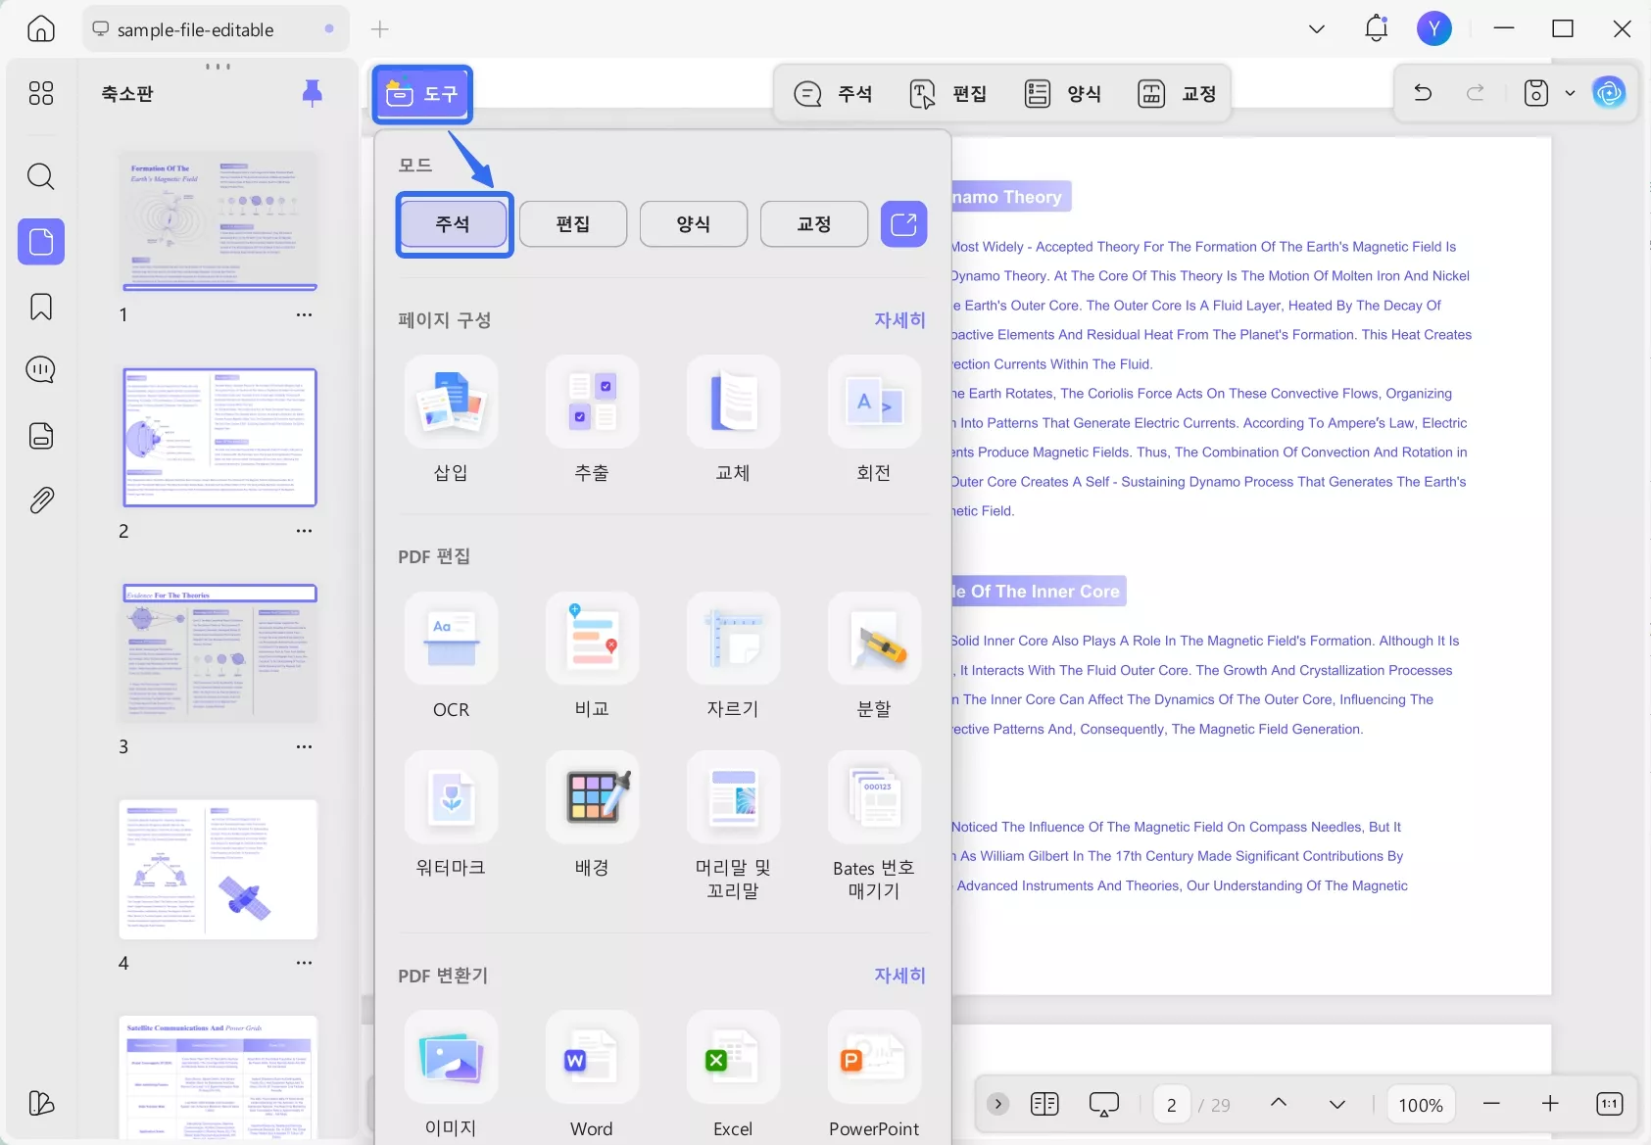Open the 100% zoom level dropdown
The width and height of the screenshot is (1651, 1145).
pyautogui.click(x=1421, y=1105)
